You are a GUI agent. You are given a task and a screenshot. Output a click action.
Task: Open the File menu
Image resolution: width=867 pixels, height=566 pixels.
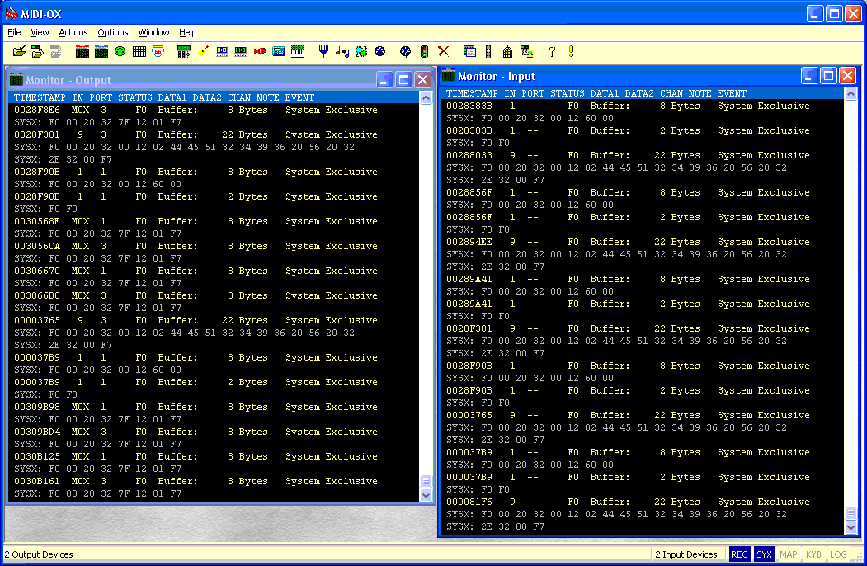pyautogui.click(x=14, y=32)
